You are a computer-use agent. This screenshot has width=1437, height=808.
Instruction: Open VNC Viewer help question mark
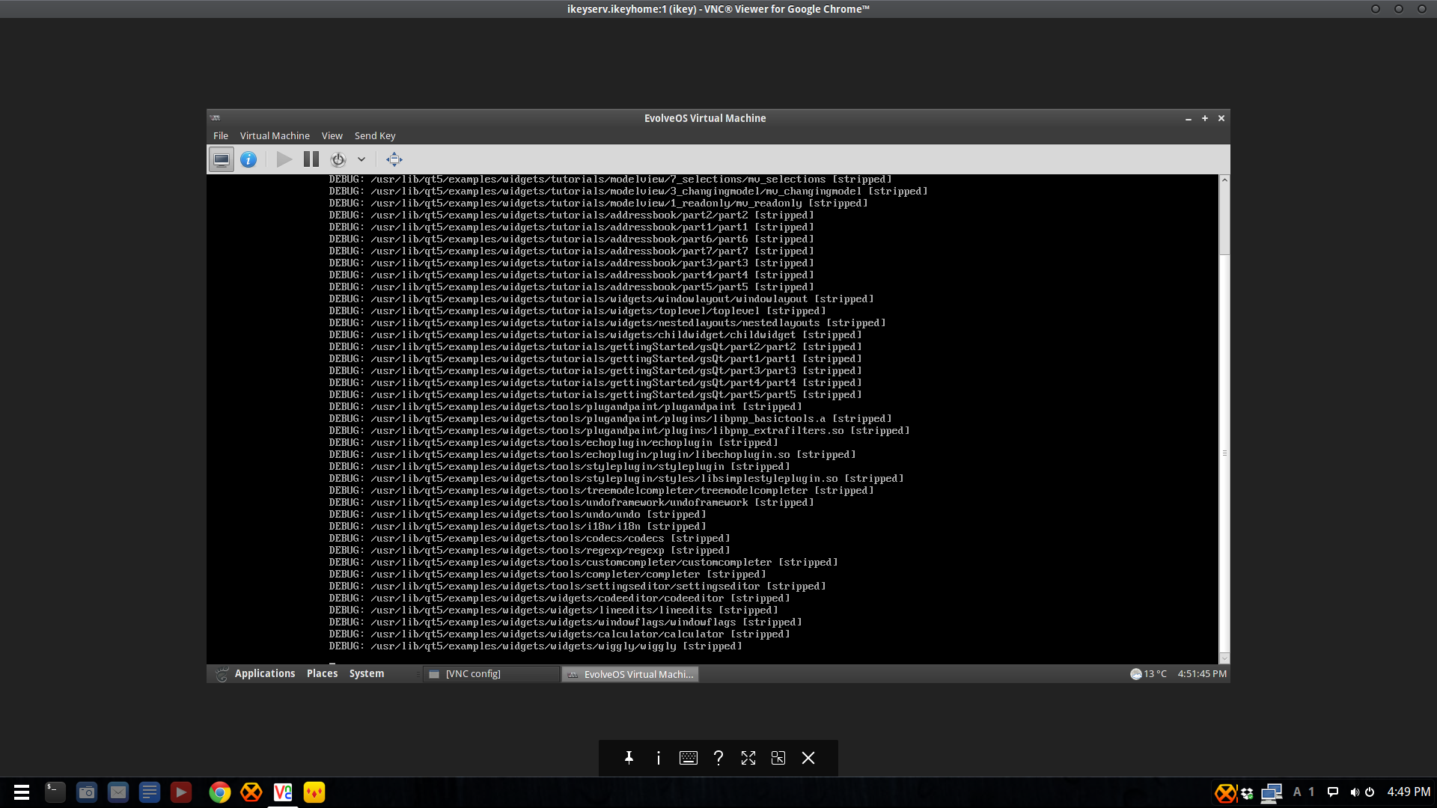(x=718, y=758)
